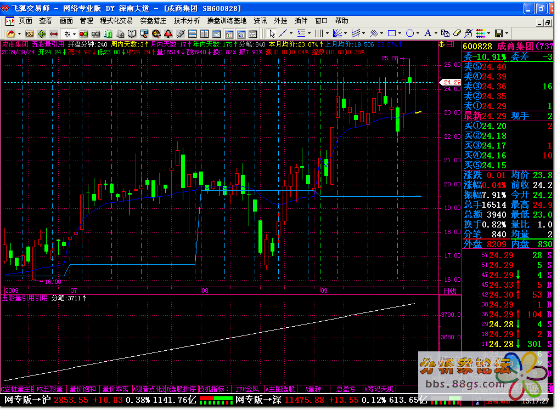557x410 pixels.
Task: Switch to the A量转 indicator tab
Action: point(313,389)
